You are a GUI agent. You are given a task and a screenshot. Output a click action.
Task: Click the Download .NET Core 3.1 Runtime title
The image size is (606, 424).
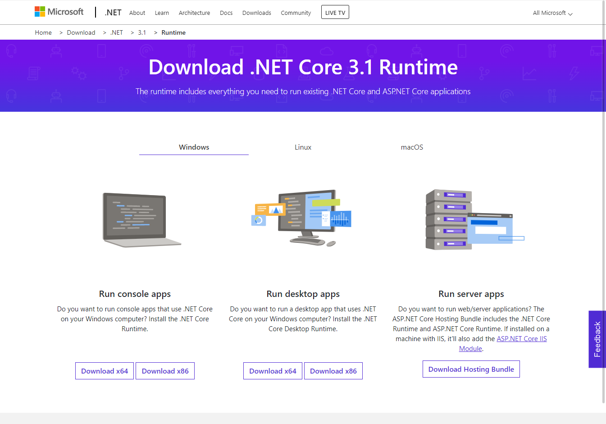pos(303,67)
